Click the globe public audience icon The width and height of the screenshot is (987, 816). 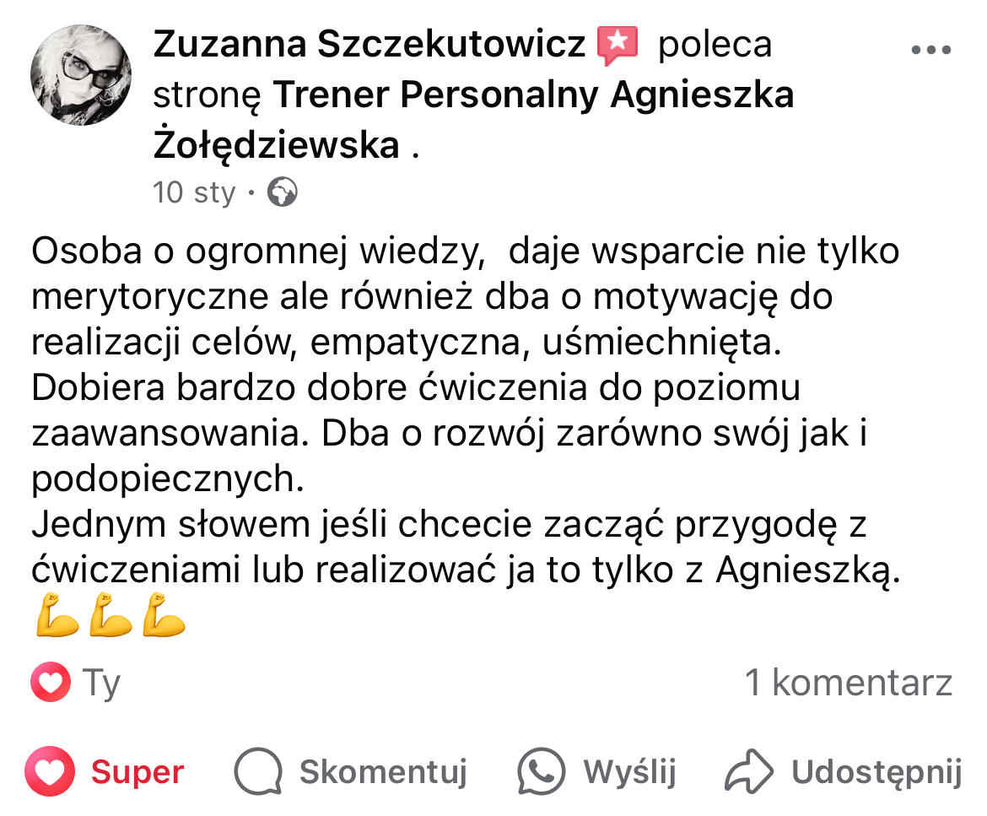point(282,193)
